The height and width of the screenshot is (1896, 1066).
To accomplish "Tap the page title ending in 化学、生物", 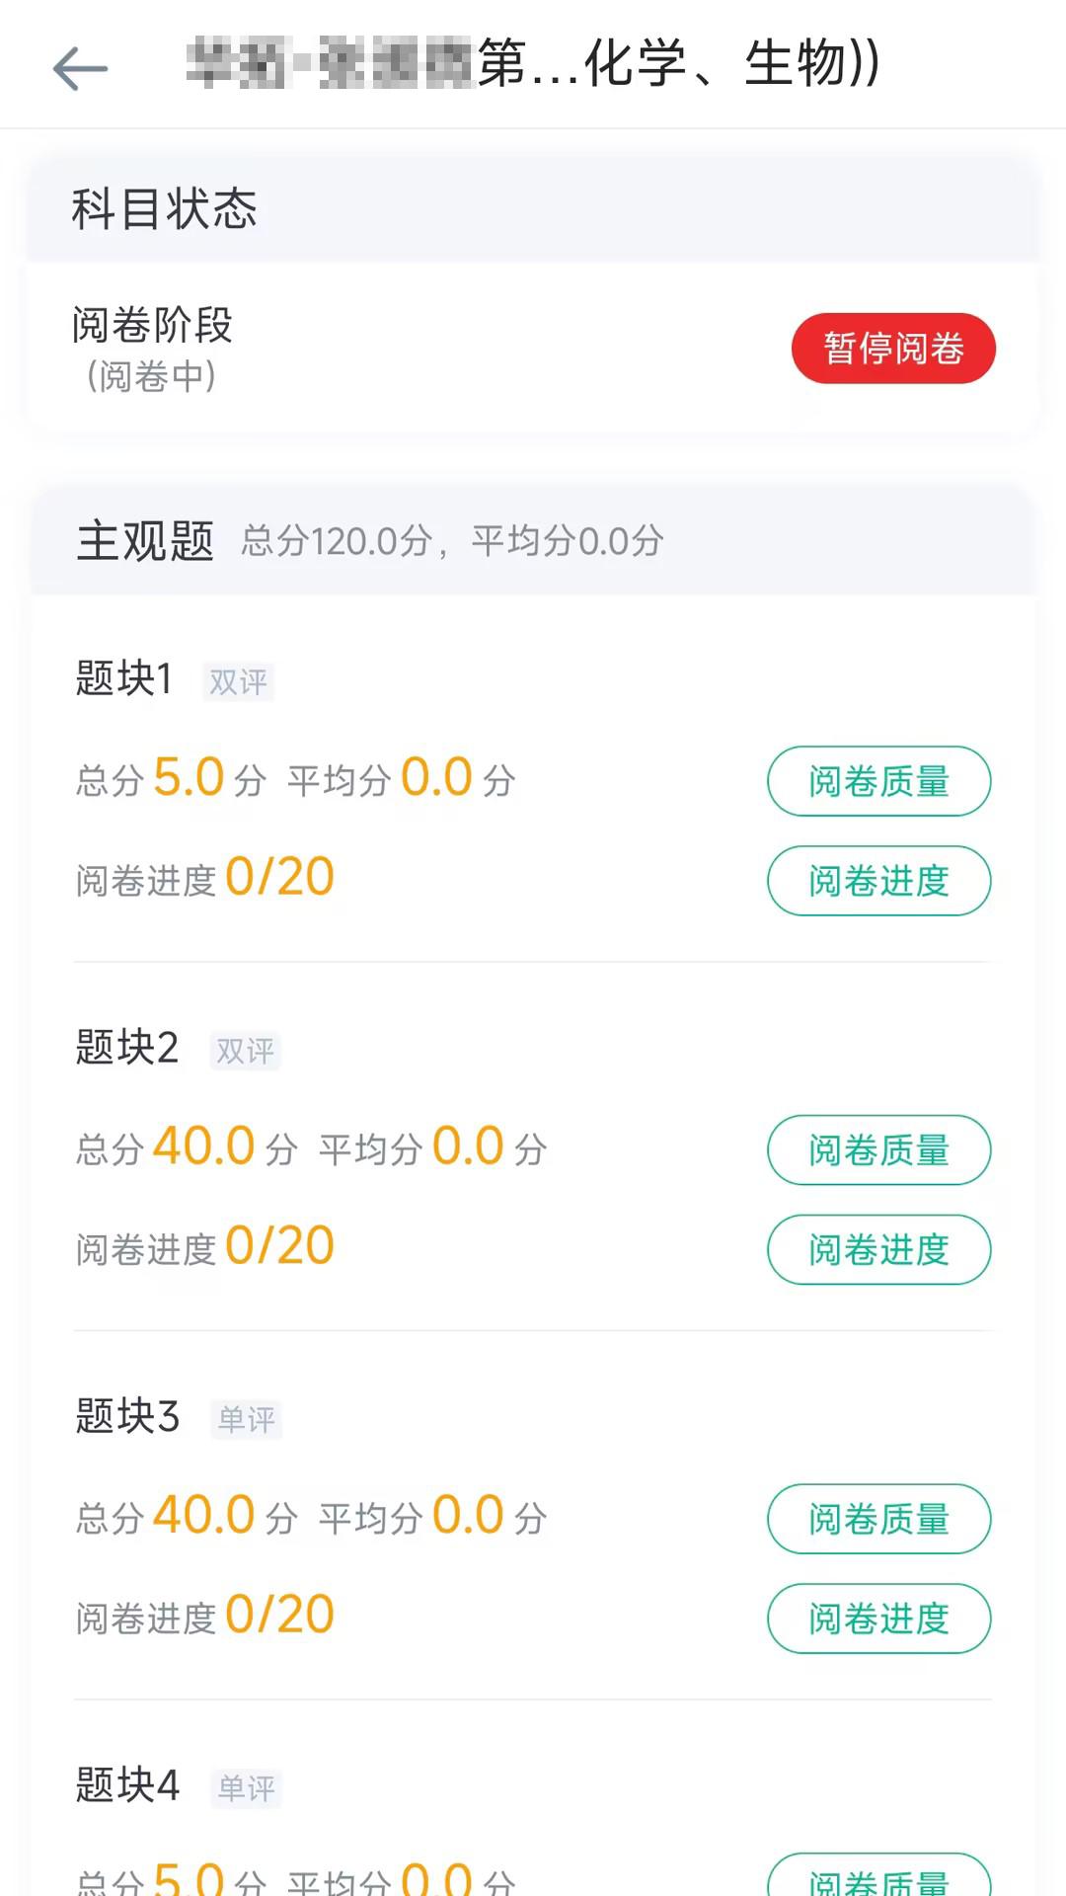I will click(x=533, y=64).
